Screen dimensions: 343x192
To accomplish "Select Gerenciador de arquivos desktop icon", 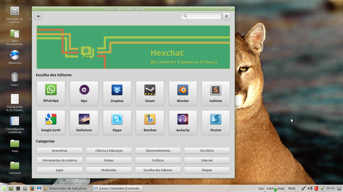I will pos(15,15).
